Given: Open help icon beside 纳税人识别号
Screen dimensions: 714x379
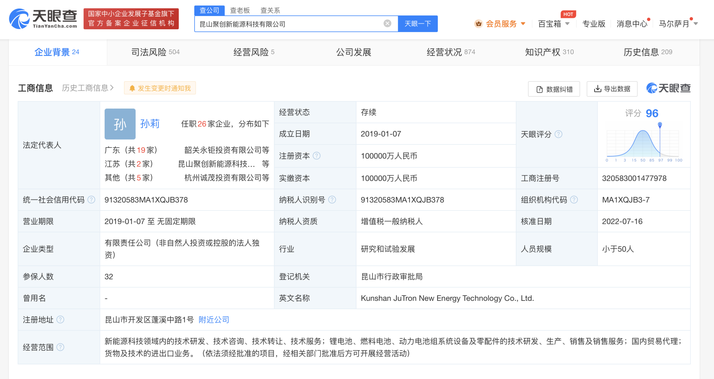Looking at the screenshot, I should click(332, 200).
